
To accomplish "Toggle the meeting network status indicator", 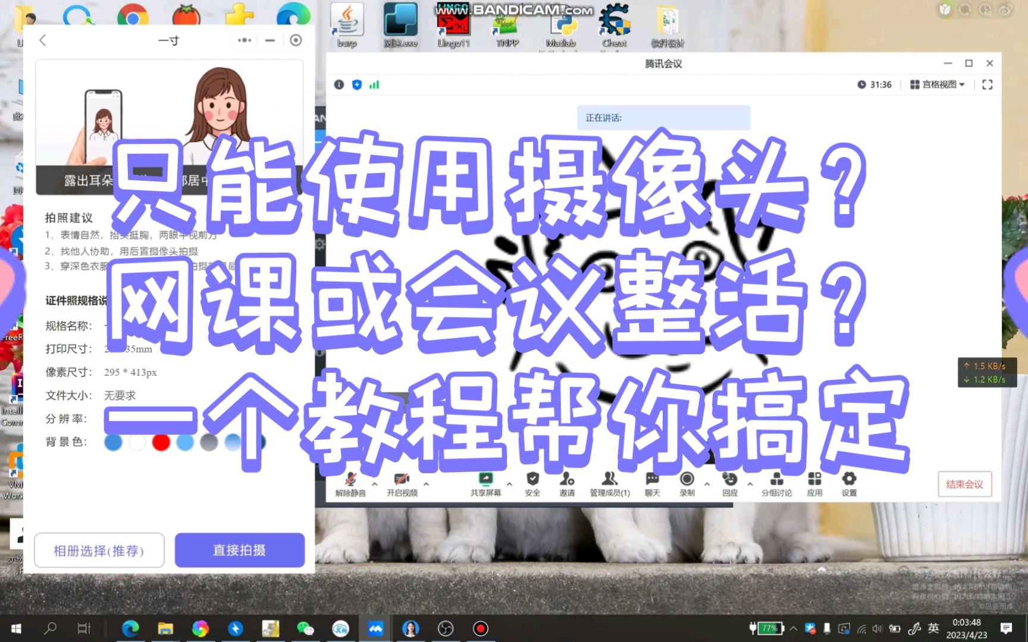I will pyautogui.click(x=374, y=84).
